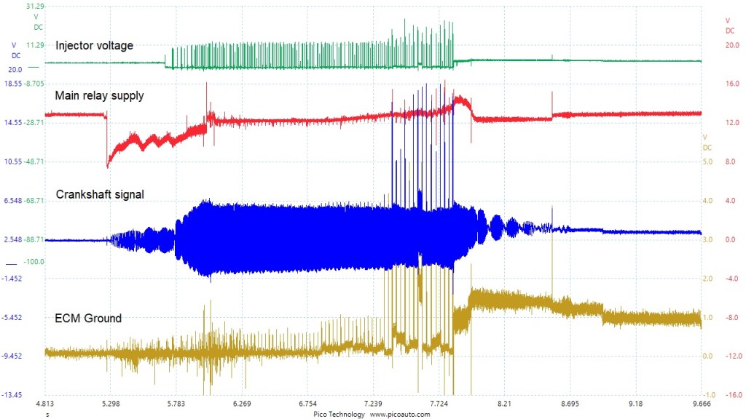Select the 5.0 value on yellow axis

click(x=707, y=161)
